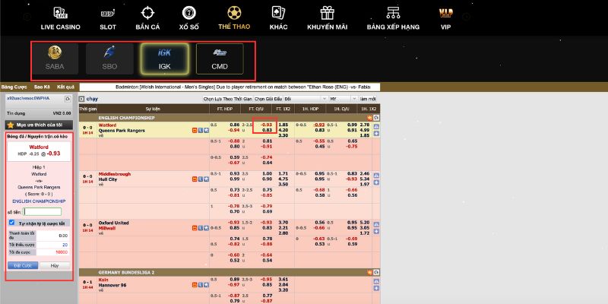Select the CMD sportsbook provider
Viewport: 608px width, 304px height.
tap(219, 57)
